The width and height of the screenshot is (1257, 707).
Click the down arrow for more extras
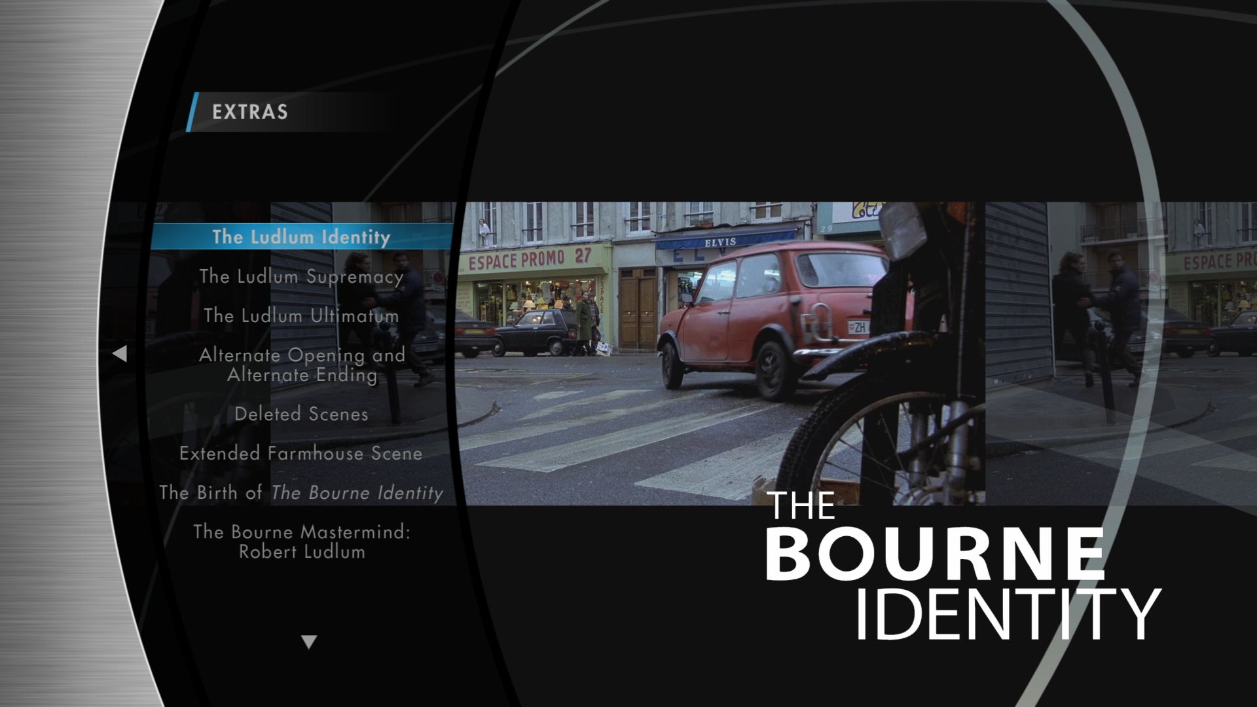point(309,642)
